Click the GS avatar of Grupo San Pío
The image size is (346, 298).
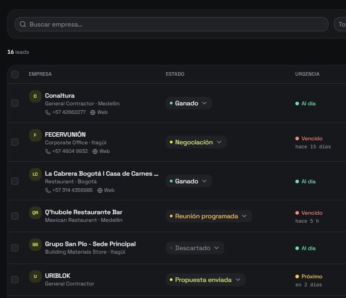pyautogui.click(x=35, y=245)
